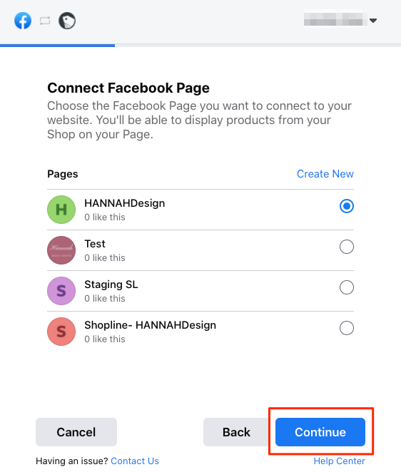Click the Continue button

point(320,432)
